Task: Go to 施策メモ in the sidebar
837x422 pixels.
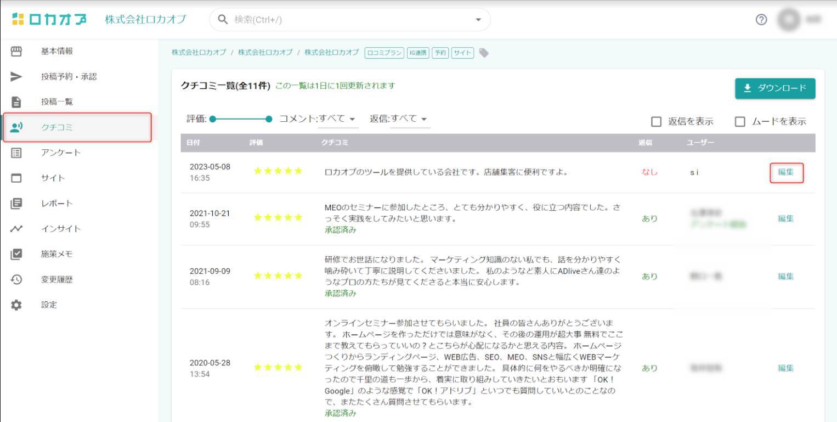Action: click(56, 254)
